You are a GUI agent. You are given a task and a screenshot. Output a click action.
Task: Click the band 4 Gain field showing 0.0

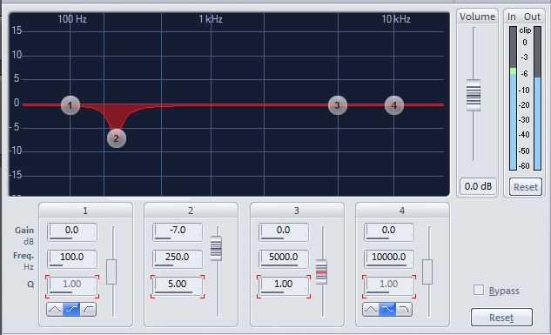point(388,231)
